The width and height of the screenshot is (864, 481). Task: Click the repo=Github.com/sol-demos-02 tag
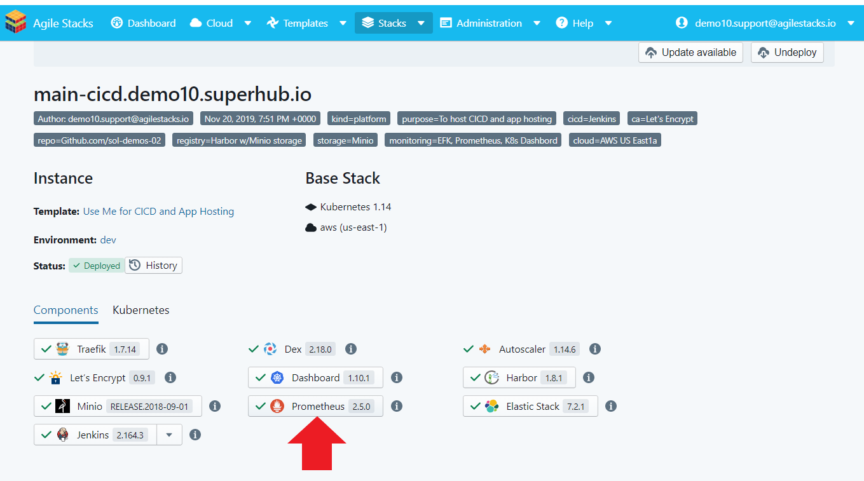pos(99,140)
